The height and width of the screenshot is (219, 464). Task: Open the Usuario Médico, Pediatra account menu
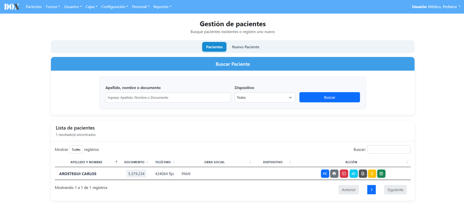pos(436,7)
